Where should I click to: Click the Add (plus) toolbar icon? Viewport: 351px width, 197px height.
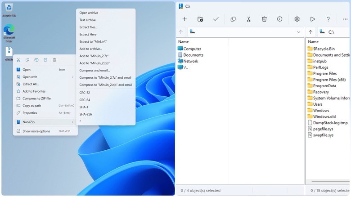coord(184,19)
